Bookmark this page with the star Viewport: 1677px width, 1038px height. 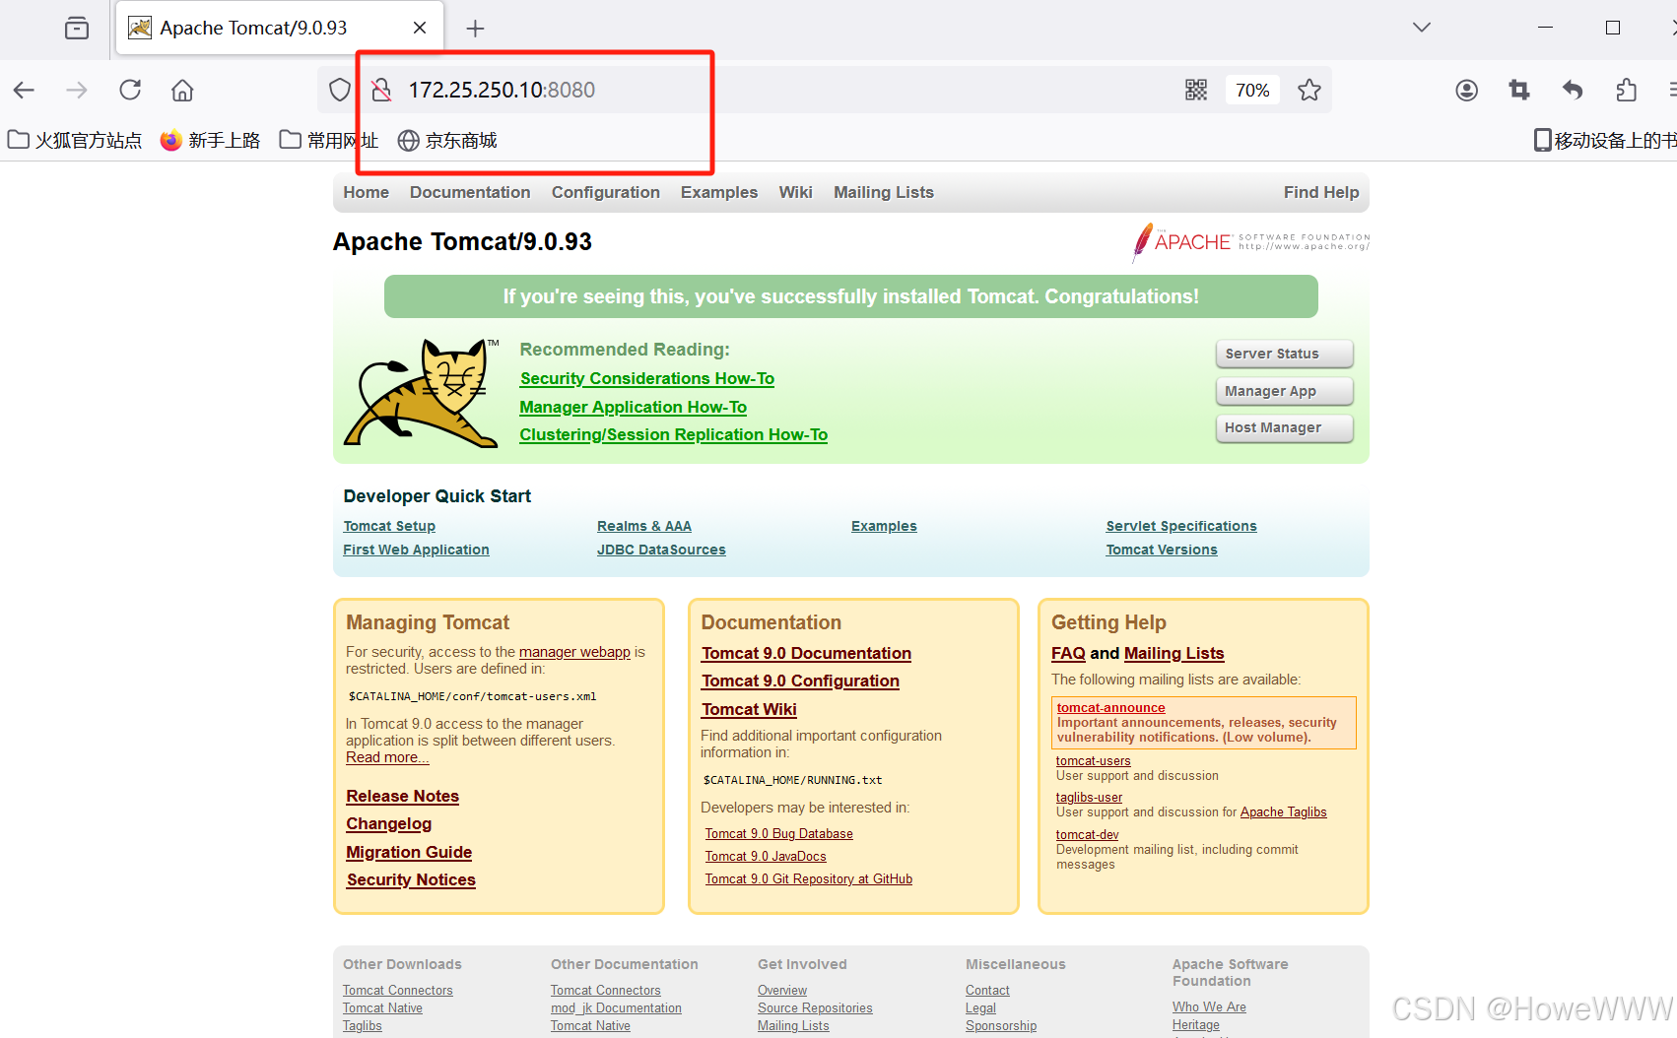point(1309,91)
